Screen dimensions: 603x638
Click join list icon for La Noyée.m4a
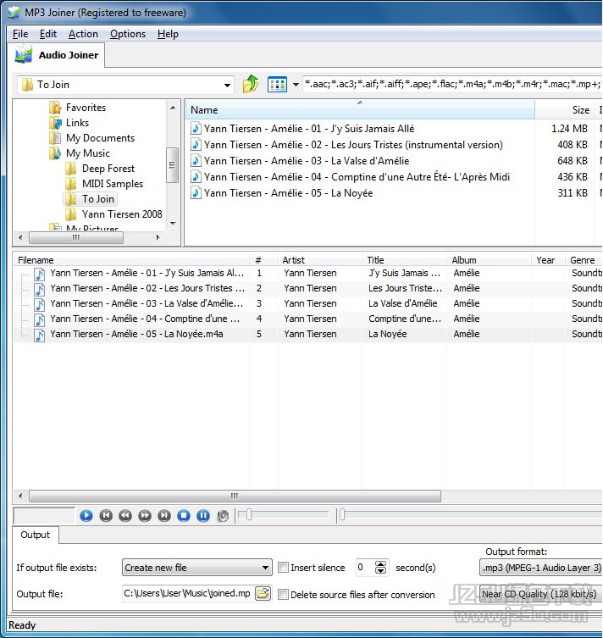click(x=40, y=335)
